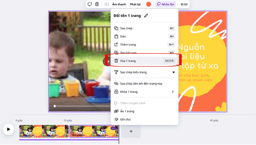Viewport: 256px width, 145px height.
Task: Open the Âm thanh audio settings
Action: 119,4
